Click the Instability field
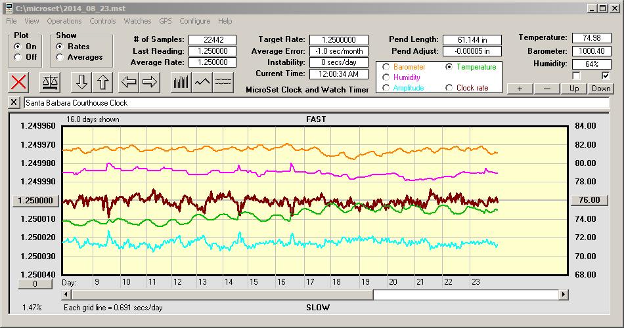 click(339, 62)
